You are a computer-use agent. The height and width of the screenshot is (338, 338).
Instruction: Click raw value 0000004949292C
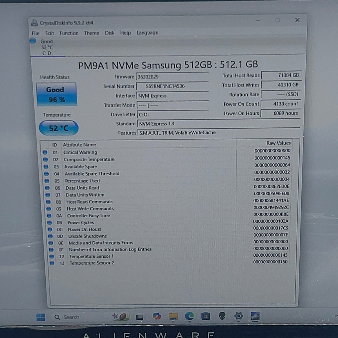(271, 208)
